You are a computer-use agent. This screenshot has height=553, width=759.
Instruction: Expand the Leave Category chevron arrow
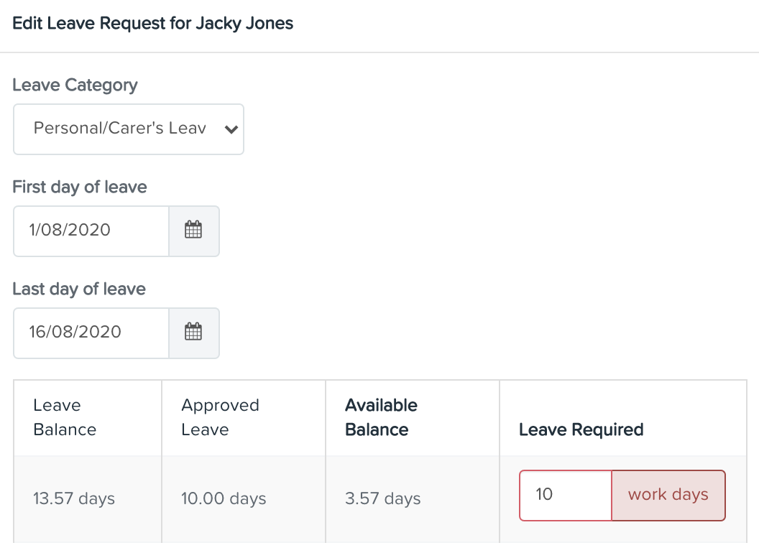point(231,129)
